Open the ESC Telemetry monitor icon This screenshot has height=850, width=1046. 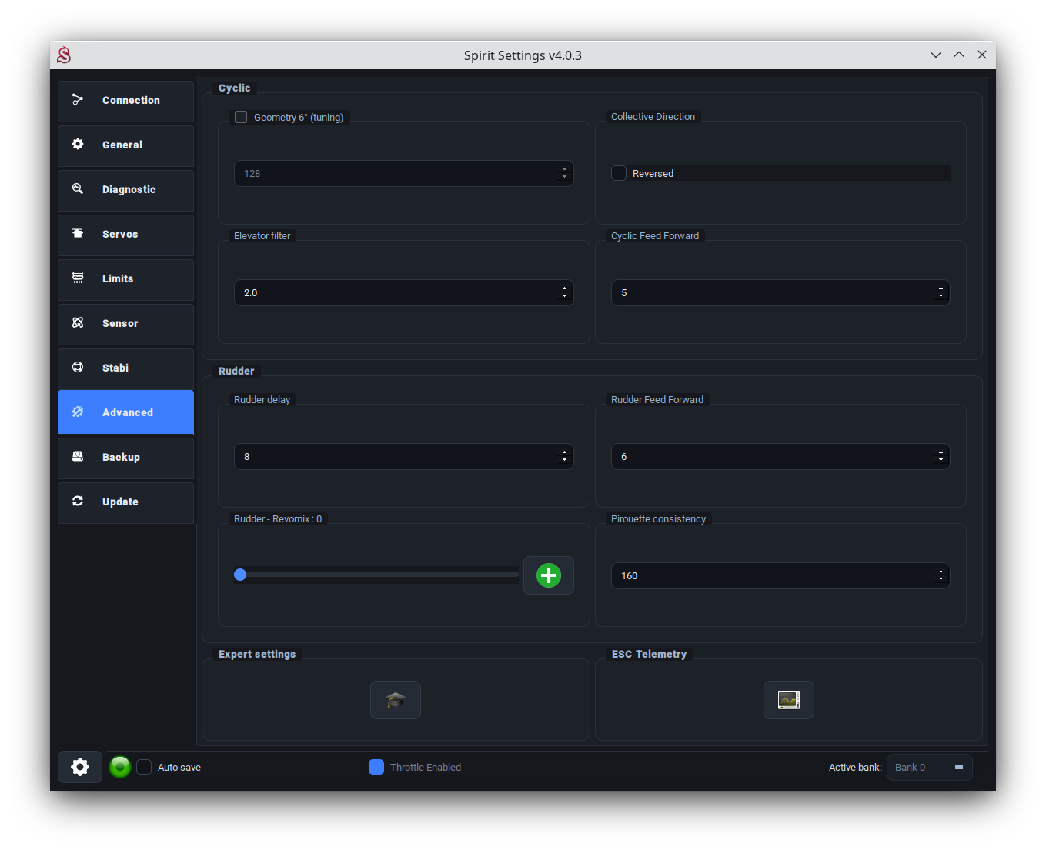tap(788, 700)
